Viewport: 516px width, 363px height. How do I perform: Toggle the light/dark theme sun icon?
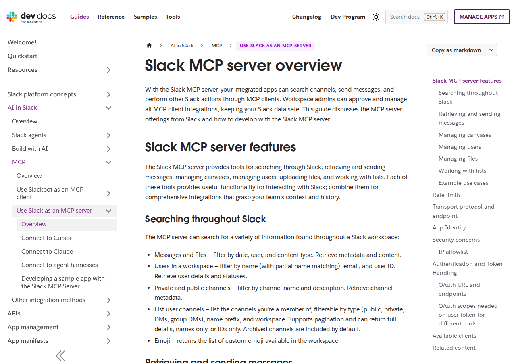click(x=376, y=17)
